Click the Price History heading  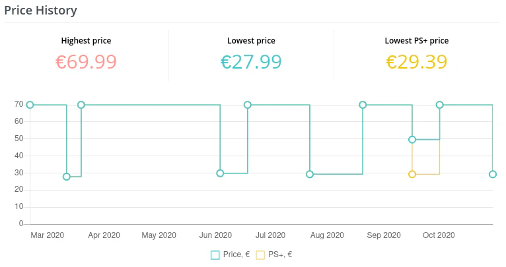point(40,11)
